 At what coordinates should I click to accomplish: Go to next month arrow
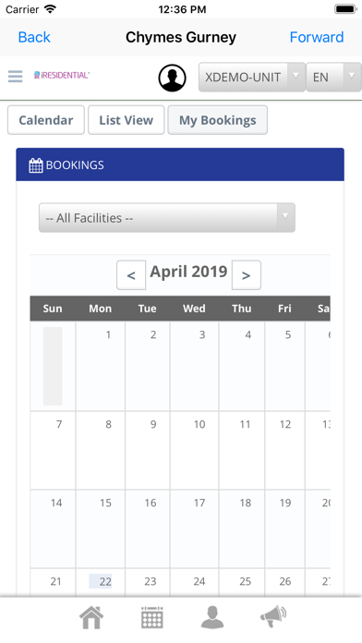click(x=246, y=274)
